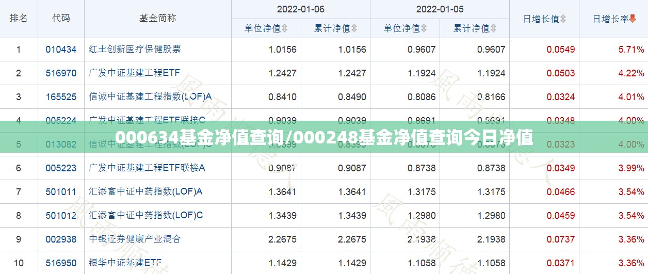Screen dimensions: 648x274
Task: Select the 基金简称 column header
Action: tap(158, 19)
